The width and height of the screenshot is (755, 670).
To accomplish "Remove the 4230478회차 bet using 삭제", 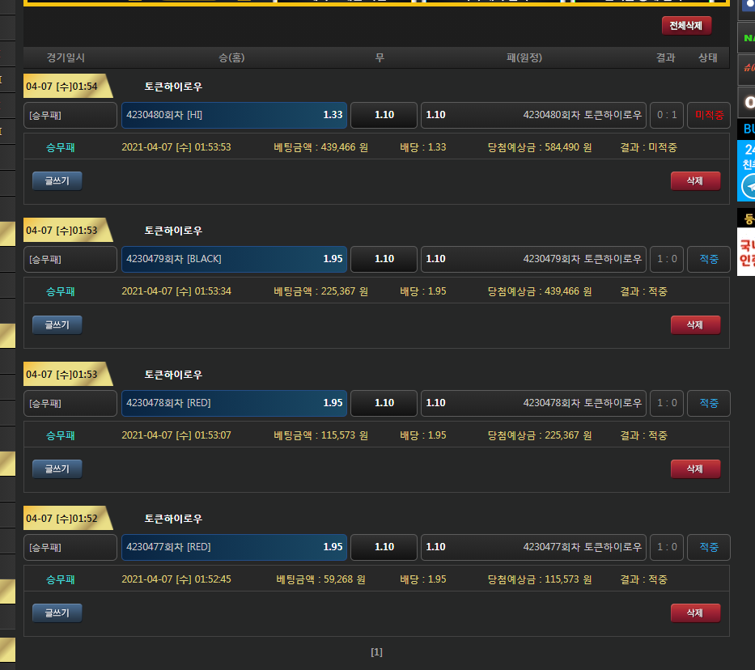I will tap(694, 469).
